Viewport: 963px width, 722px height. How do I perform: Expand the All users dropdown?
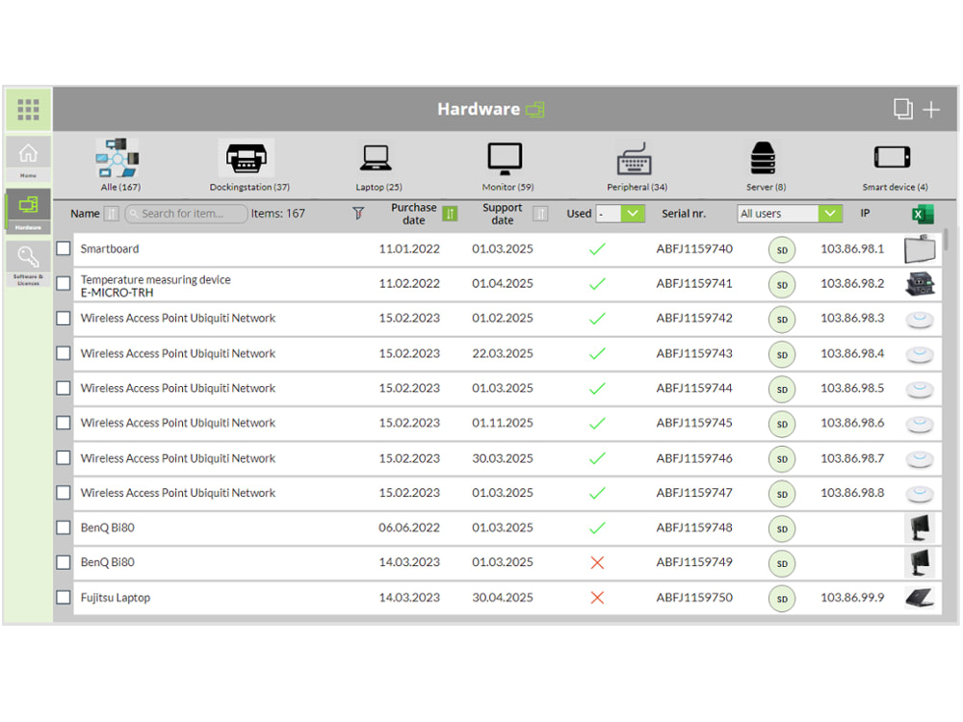(x=789, y=213)
